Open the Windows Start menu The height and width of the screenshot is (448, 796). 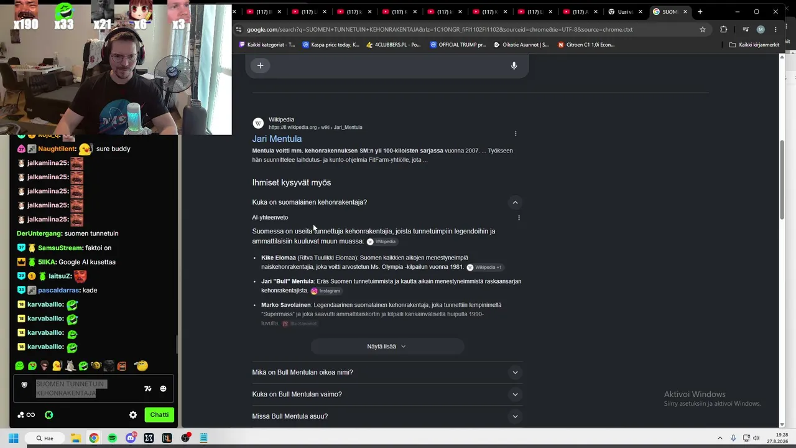[x=13, y=438]
